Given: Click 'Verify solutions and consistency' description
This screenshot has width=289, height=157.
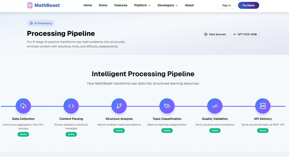Looking at the screenshot, I should [x=215, y=125].
